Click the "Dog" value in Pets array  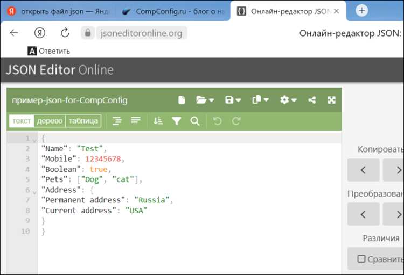click(x=92, y=179)
